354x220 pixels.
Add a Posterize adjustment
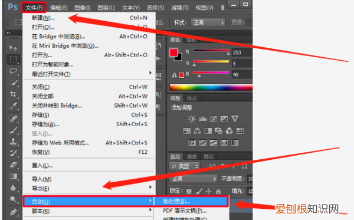click(202, 143)
